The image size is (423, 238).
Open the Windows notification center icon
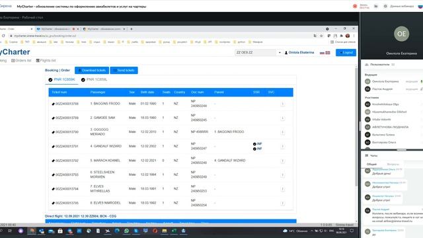tap(352, 231)
